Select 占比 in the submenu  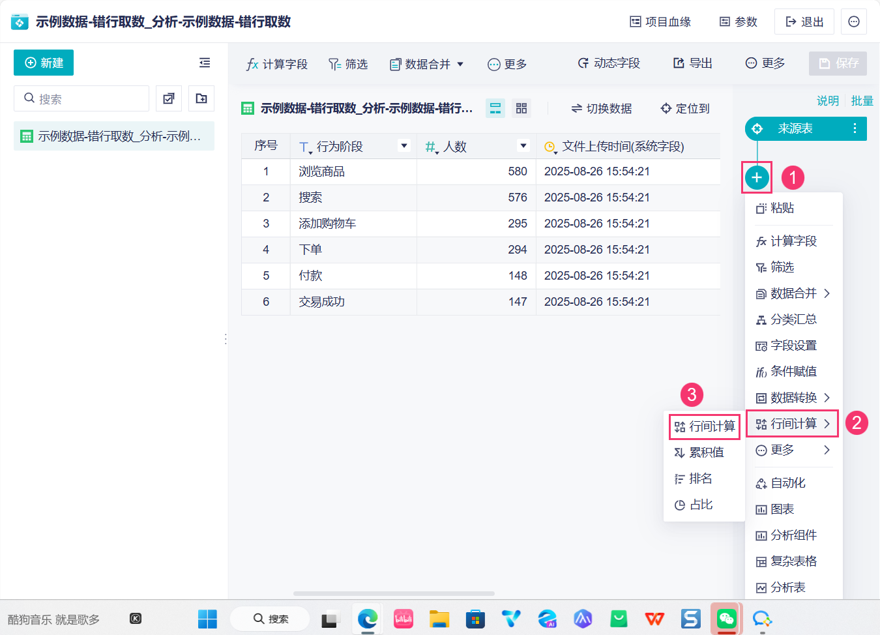coord(705,505)
